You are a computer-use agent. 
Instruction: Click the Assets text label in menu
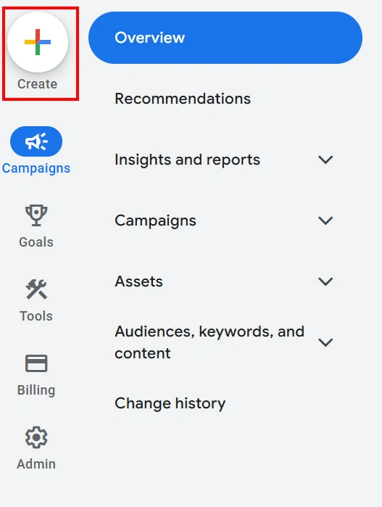click(x=138, y=281)
